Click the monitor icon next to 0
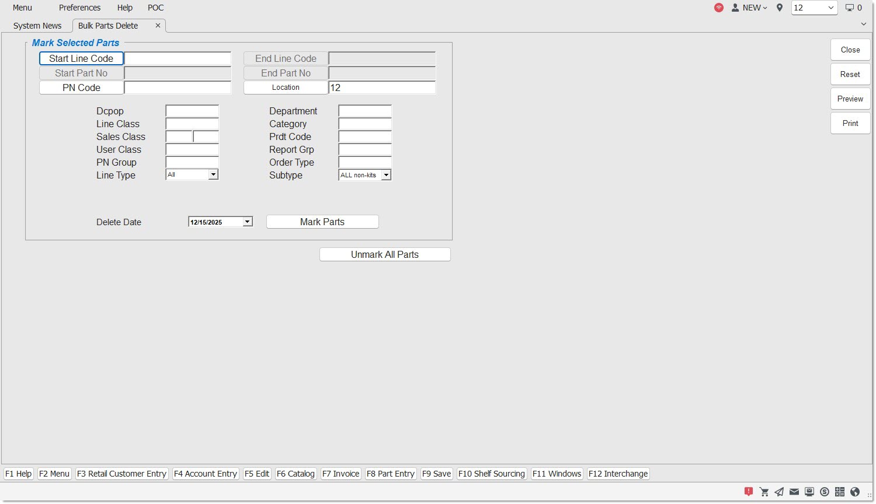Image resolution: width=876 pixels, height=504 pixels. click(x=850, y=8)
